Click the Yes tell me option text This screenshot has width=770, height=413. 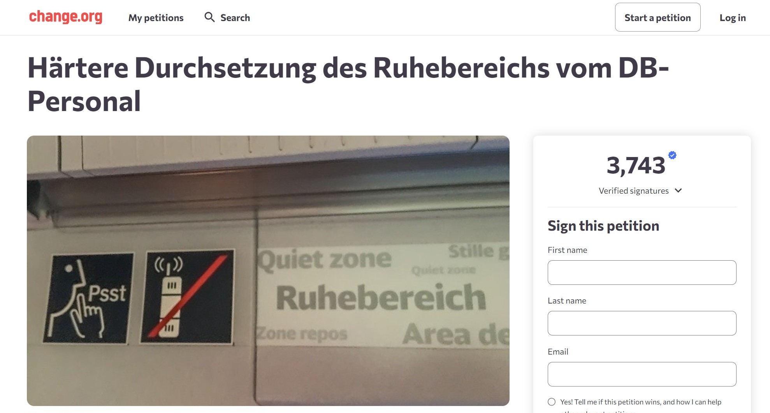tap(640, 402)
